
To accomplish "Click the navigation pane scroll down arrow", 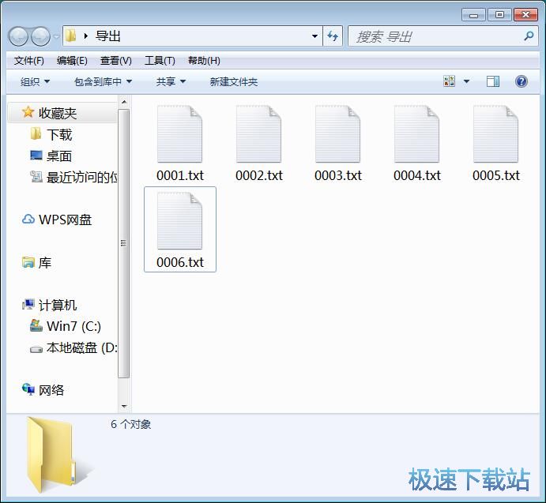I will (x=123, y=406).
